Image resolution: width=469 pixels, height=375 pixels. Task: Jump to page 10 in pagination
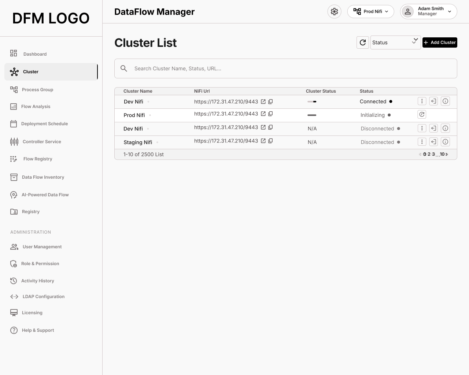coord(442,154)
